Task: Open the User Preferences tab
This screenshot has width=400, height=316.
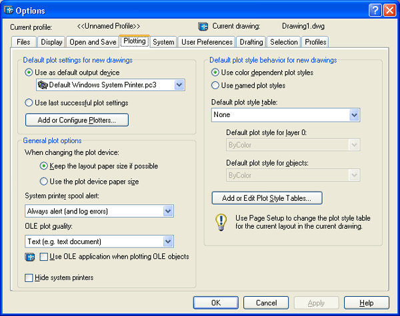Action: coord(207,42)
